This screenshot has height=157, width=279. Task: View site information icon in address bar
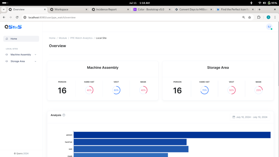click(x=25, y=17)
